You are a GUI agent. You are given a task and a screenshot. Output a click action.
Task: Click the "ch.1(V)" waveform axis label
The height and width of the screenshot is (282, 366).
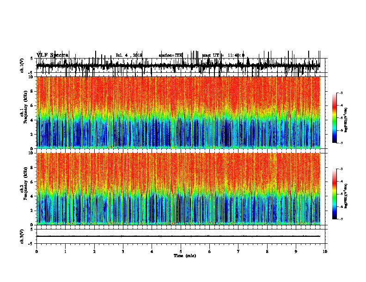point(22,65)
